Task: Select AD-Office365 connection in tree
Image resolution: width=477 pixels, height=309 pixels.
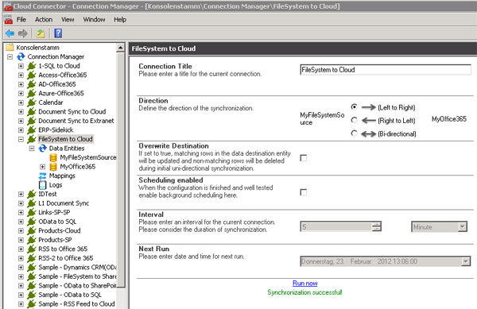Action: coord(57,84)
